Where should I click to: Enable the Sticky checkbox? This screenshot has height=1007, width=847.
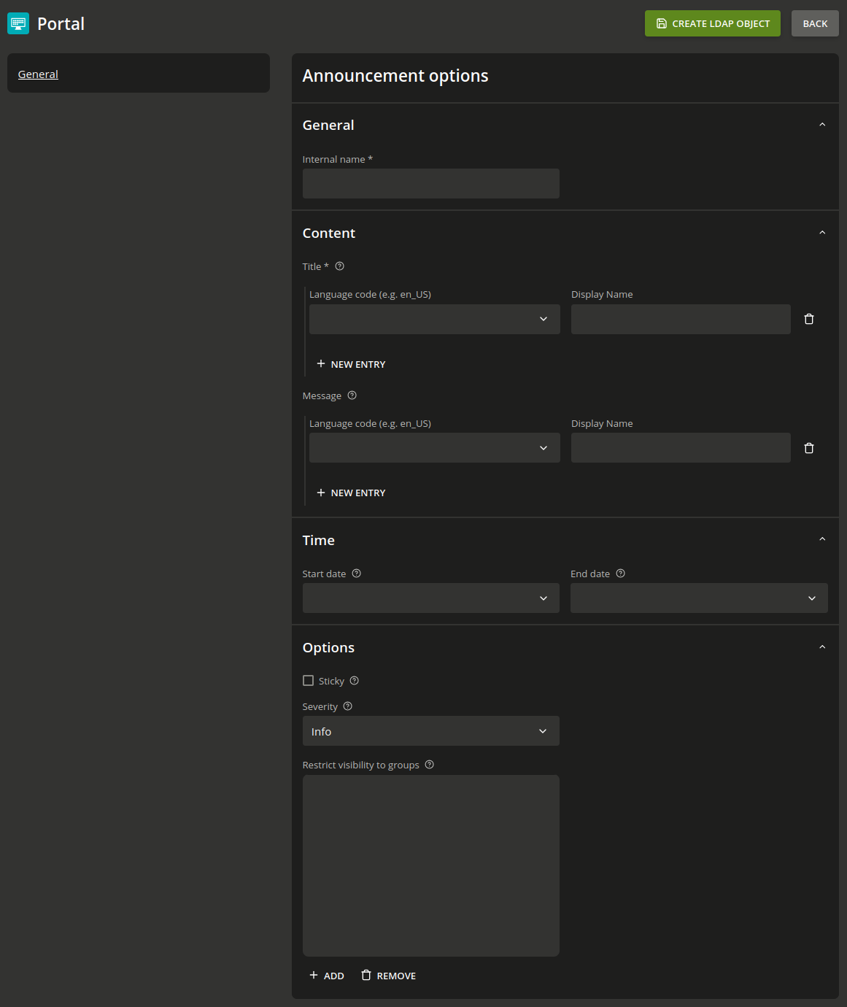pos(309,681)
